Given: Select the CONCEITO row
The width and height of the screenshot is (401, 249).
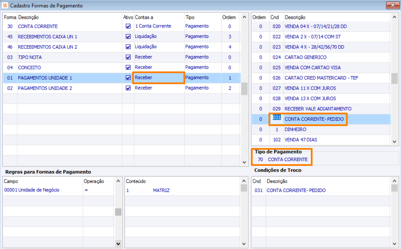Looking at the screenshot, I should [x=122, y=68].
